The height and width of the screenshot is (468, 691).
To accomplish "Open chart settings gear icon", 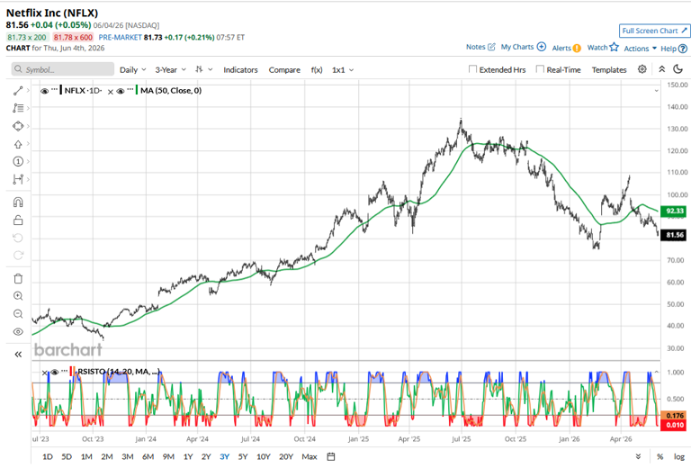I will tap(642, 69).
